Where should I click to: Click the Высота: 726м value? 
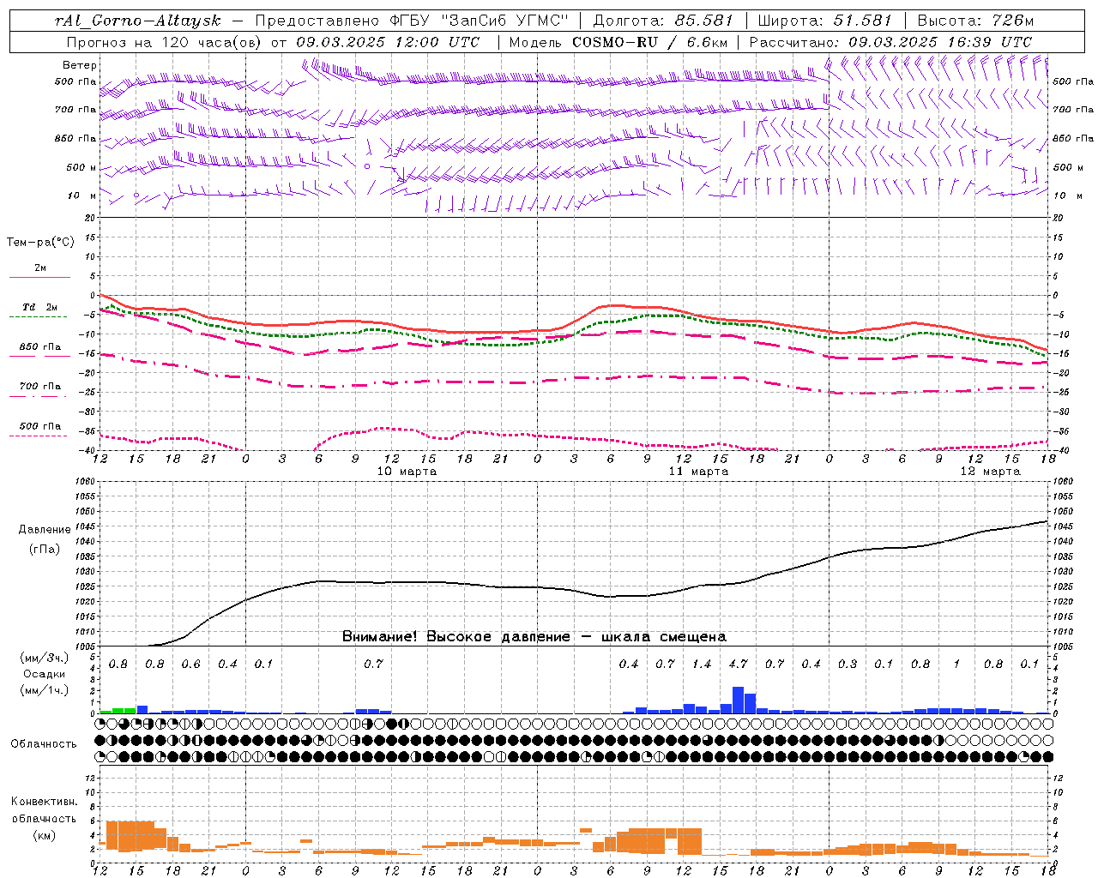(975, 21)
